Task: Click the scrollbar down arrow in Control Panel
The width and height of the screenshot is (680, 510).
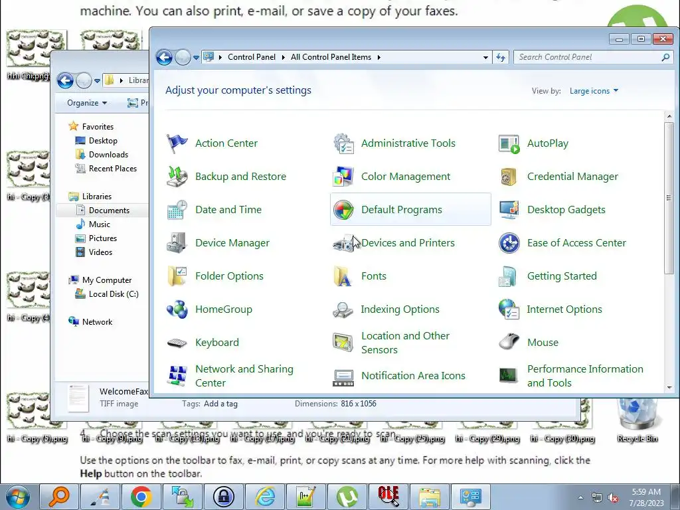Action: pyautogui.click(x=669, y=388)
